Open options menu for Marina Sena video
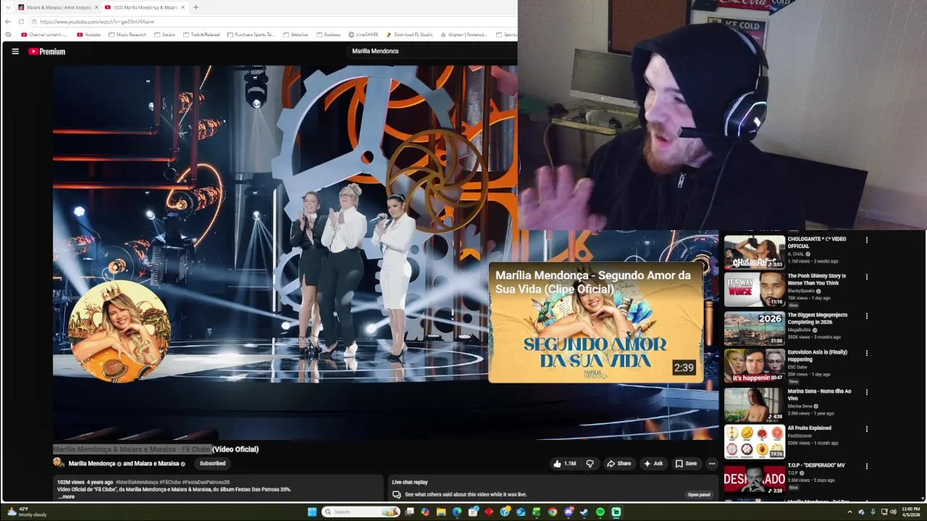927x521 pixels. [x=866, y=392]
